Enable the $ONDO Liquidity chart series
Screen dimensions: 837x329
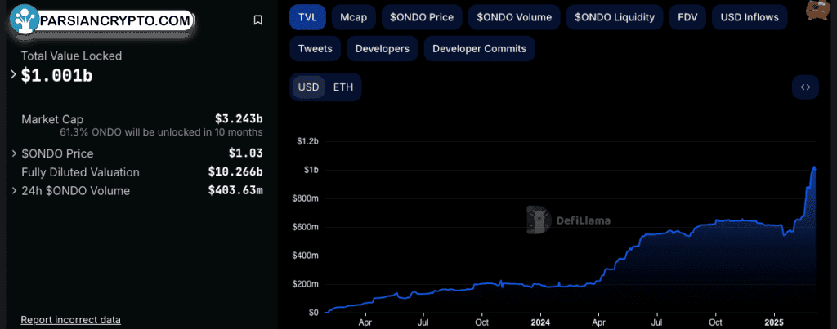click(x=615, y=17)
